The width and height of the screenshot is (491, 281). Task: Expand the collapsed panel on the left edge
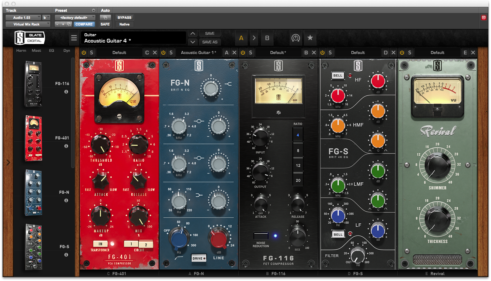point(8,162)
